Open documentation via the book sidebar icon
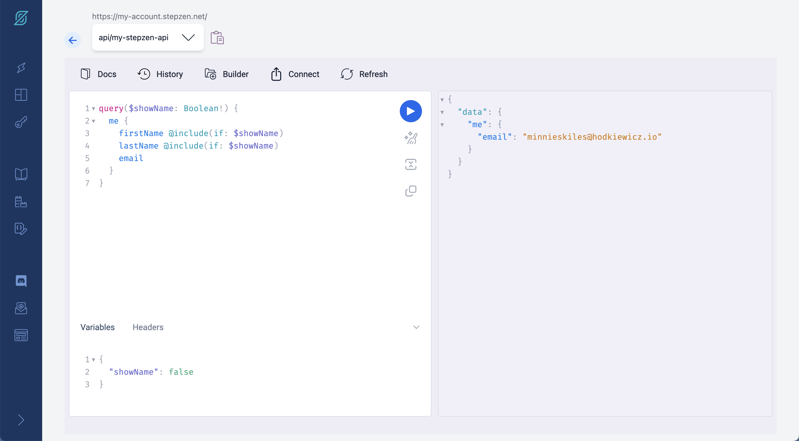 coord(21,174)
